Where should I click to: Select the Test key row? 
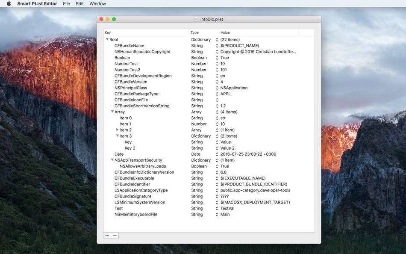[x=118, y=208]
